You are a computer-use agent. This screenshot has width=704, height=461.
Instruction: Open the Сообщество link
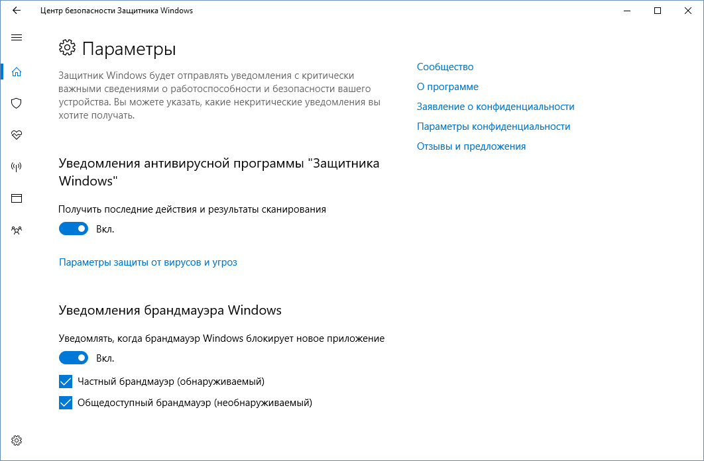(x=445, y=67)
